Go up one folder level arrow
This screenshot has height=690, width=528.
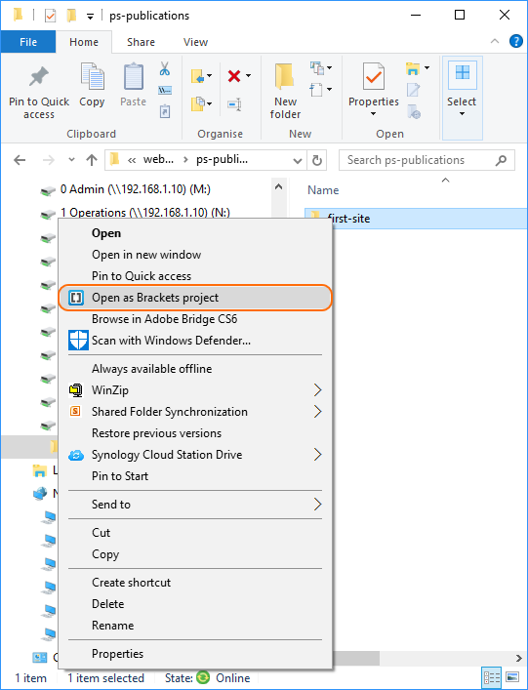[92, 160]
